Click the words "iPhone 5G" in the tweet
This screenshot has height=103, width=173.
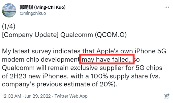click(x=150, y=51)
